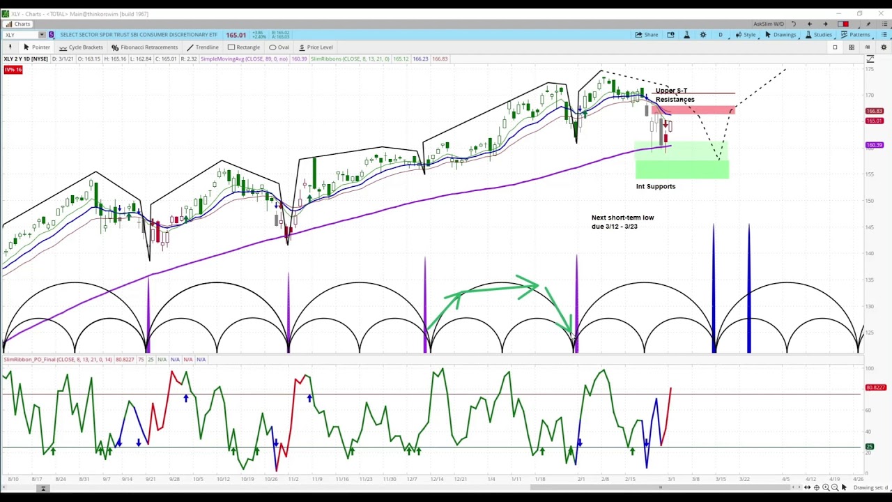Click the Share chart button
892x502 pixels.
pos(646,35)
